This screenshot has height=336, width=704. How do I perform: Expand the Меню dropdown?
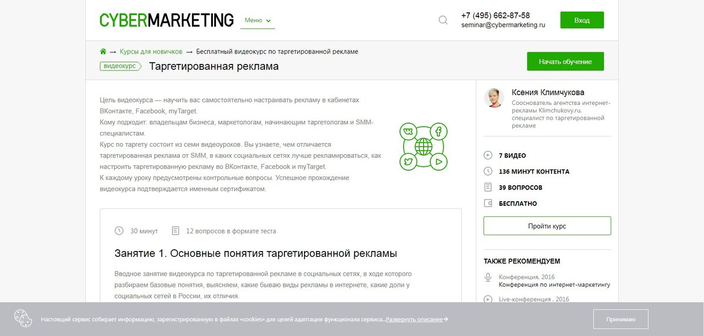click(x=258, y=21)
